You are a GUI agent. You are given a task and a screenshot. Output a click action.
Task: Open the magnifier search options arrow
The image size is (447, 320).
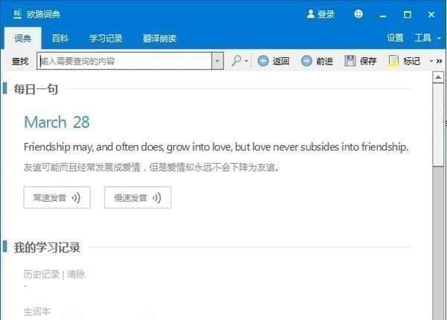[247, 61]
